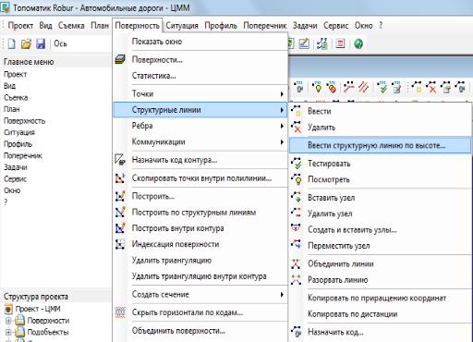The width and height of the screenshot is (473, 342).
Task: Click Ситуация in the Главное меню panel
Action: click(19, 132)
